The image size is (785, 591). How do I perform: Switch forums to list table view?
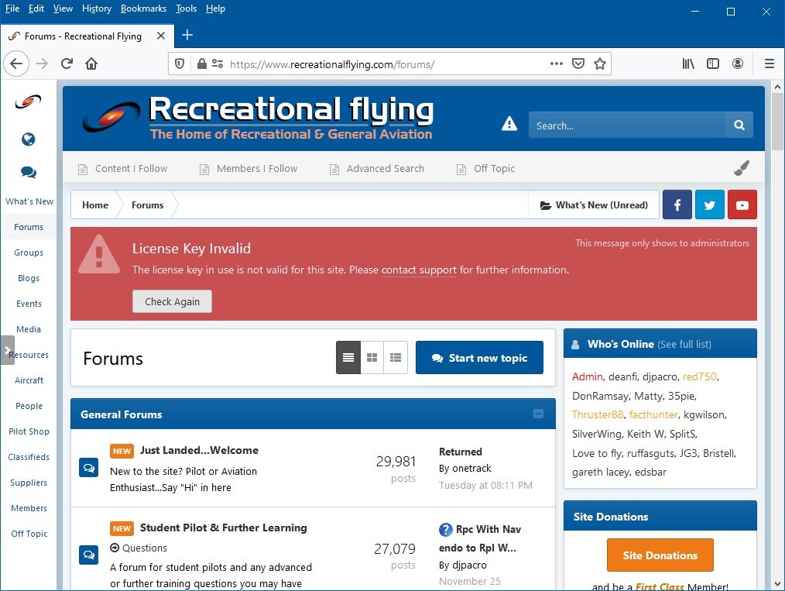pos(348,358)
